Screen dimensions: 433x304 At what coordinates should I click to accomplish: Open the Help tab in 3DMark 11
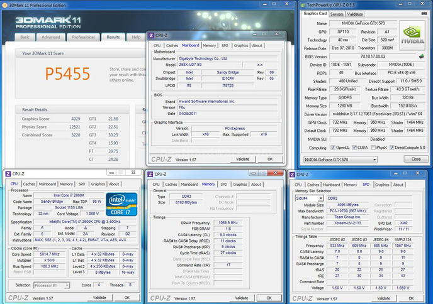[x=136, y=37]
